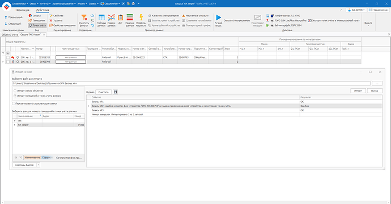391x204 pixels.
Task: Select Сводка view in ribbon
Action: coord(35,15)
